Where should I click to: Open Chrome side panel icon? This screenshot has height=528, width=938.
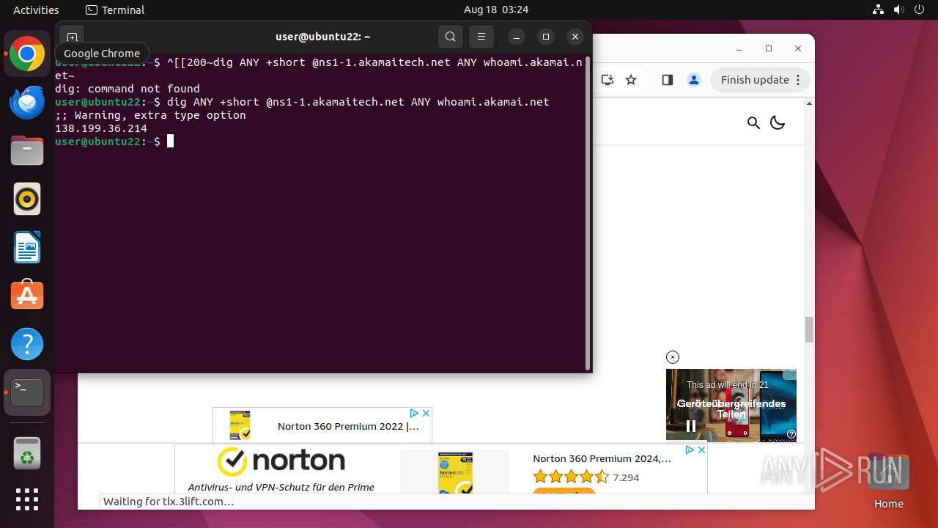pos(667,80)
